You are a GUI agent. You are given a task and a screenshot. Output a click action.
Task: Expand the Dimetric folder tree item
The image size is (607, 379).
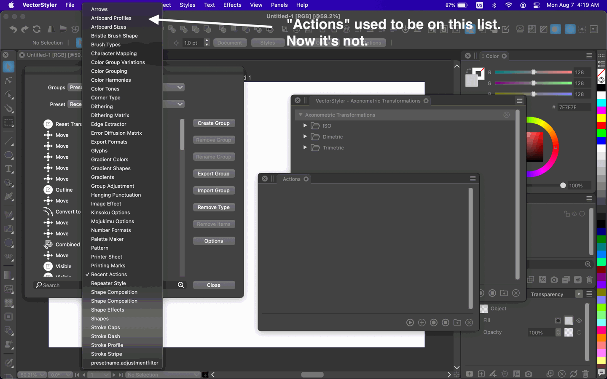[x=305, y=136]
